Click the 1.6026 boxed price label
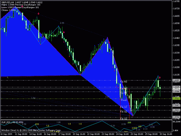This screenshot has height=136, width=181. 177,87
